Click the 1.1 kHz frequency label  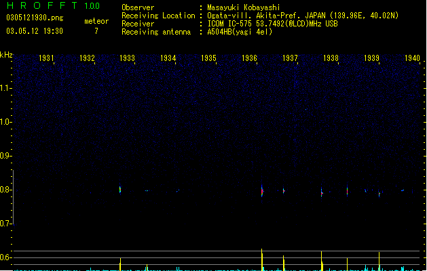(5, 88)
